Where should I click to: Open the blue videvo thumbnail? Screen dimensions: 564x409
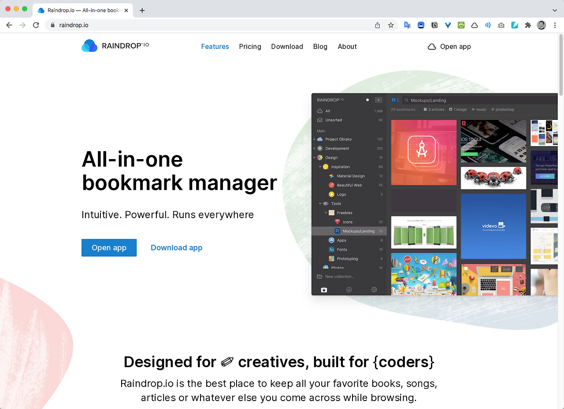[493, 227]
